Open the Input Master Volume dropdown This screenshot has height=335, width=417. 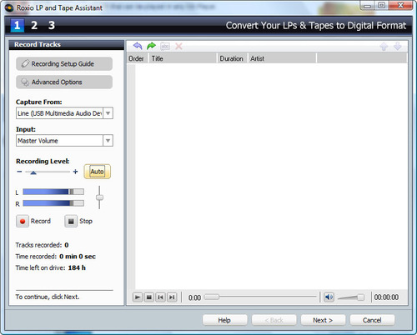(108, 141)
